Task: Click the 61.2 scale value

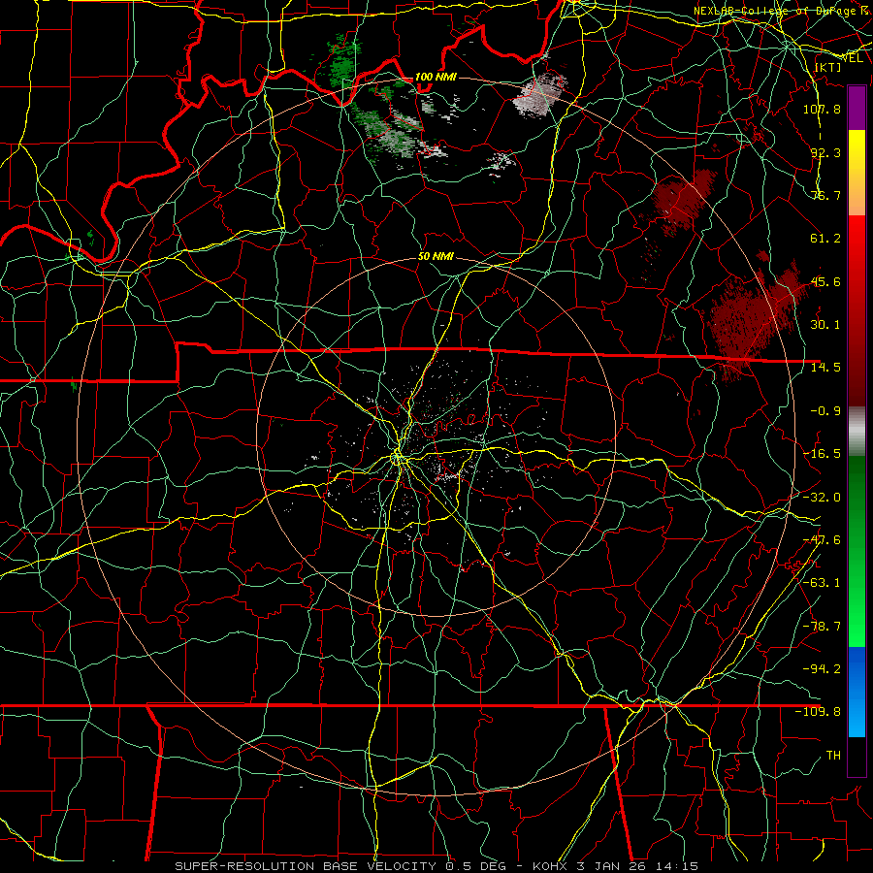Action: pyautogui.click(x=825, y=239)
